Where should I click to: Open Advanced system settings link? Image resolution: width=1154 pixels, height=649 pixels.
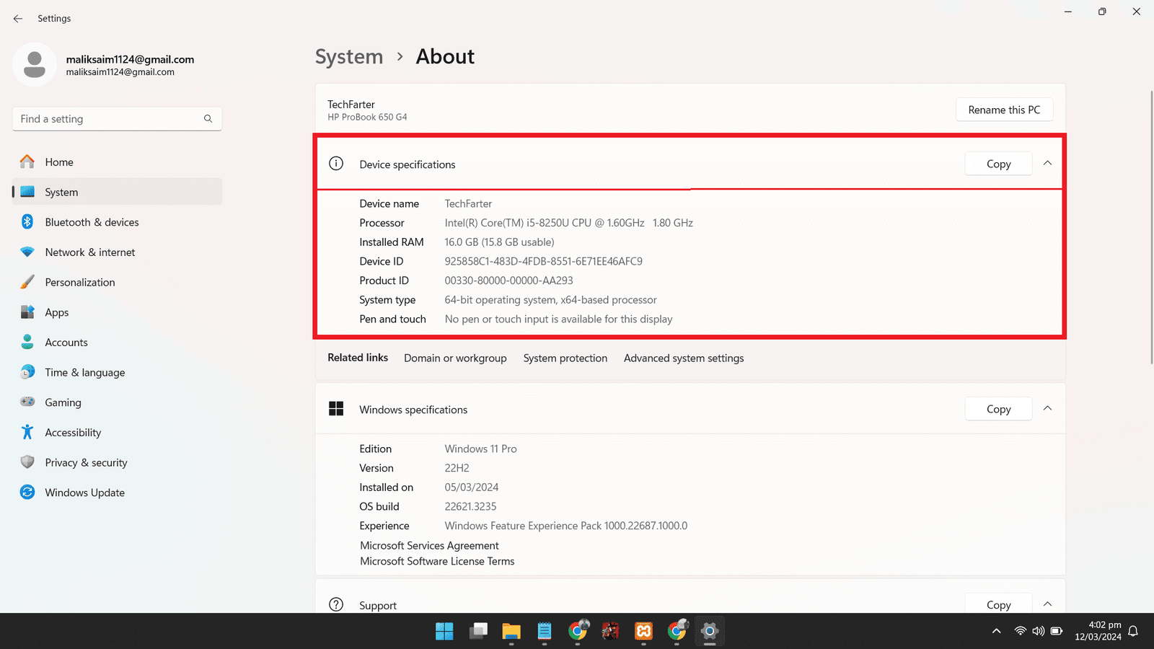tap(683, 358)
